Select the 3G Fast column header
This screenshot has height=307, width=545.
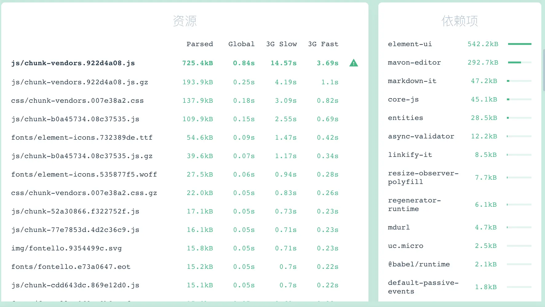pyautogui.click(x=323, y=44)
